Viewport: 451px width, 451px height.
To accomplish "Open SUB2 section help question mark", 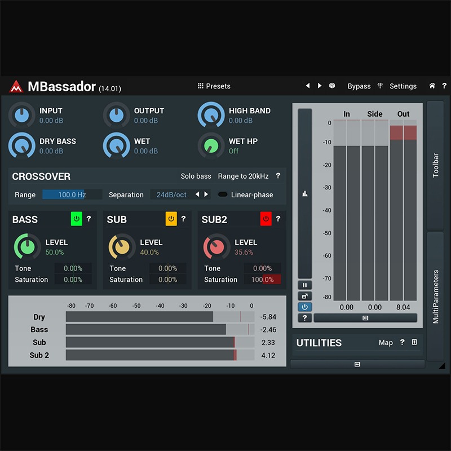I will tap(278, 219).
